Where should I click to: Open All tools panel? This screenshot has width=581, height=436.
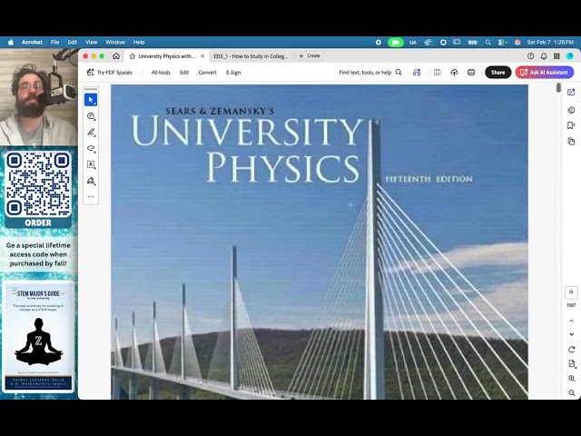coord(161,73)
